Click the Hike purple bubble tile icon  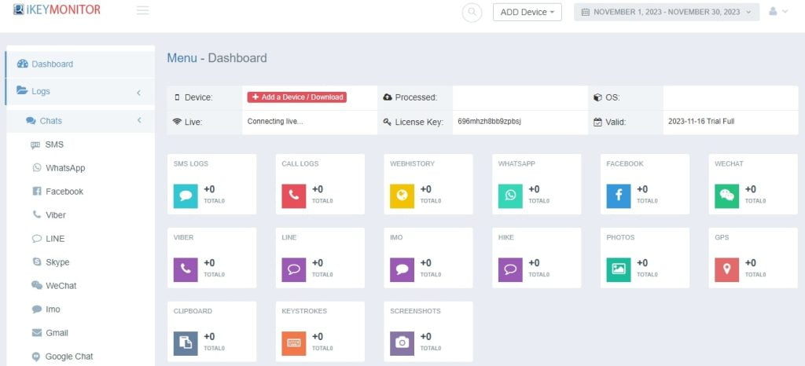point(510,269)
